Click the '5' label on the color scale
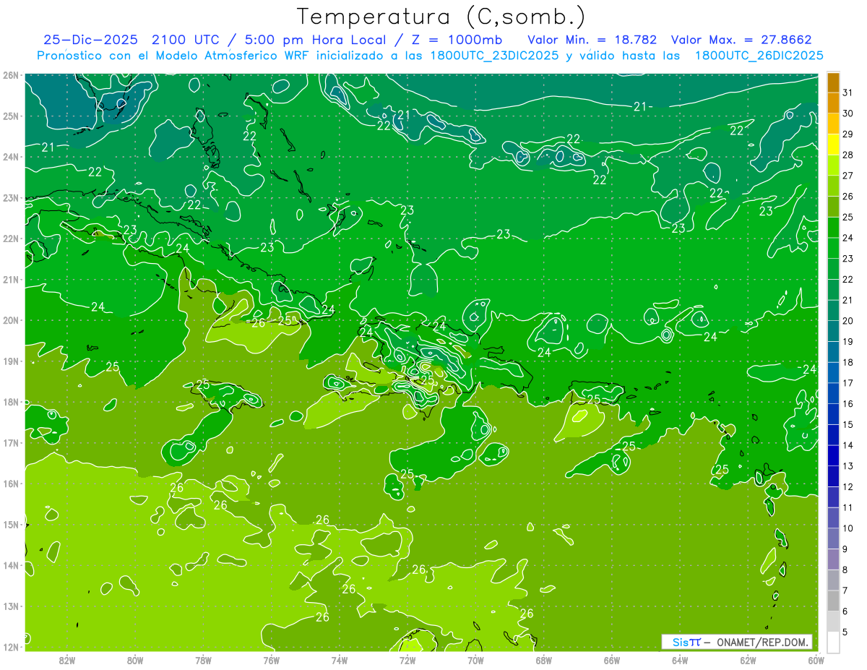The height and width of the screenshot is (670, 867). click(x=845, y=632)
